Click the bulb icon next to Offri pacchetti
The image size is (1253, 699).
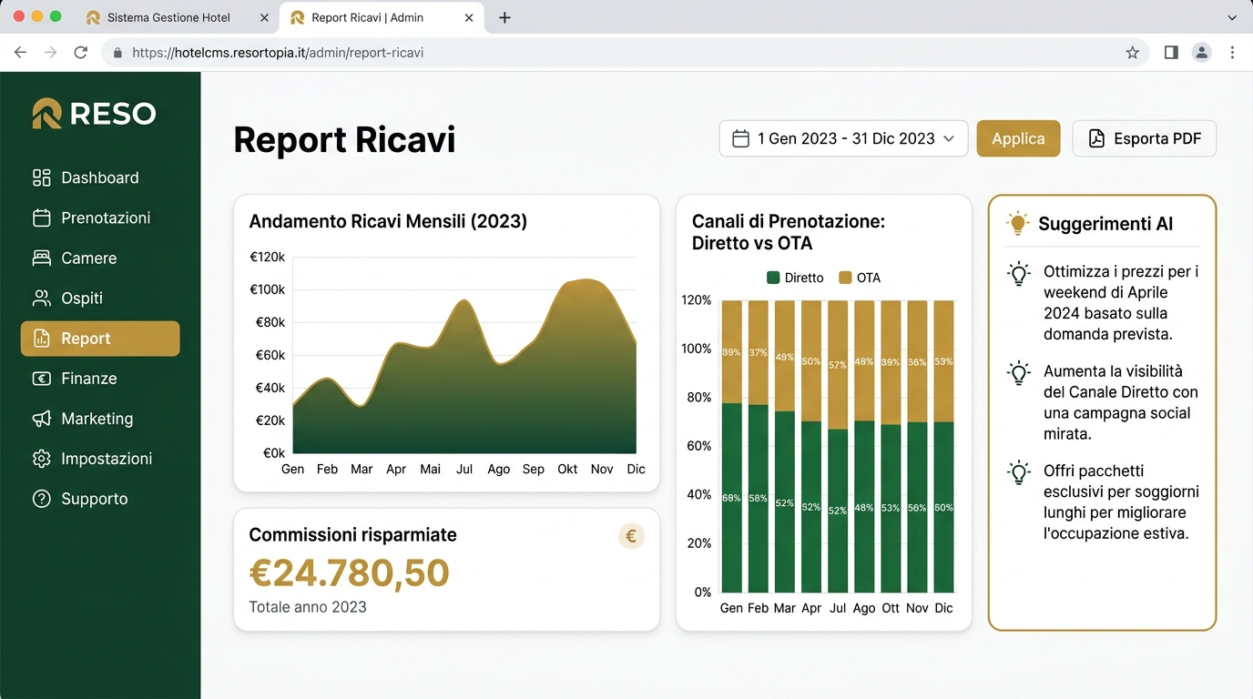pyautogui.click(x=1019, y=472)
